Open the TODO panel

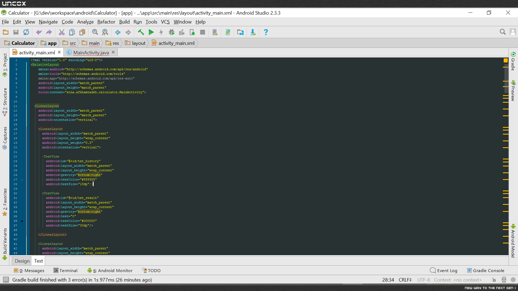click(x=151, y=270)
